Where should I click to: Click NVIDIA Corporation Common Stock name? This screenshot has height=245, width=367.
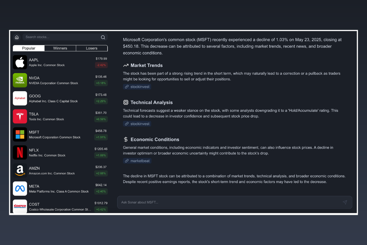[x=54, y=83]
